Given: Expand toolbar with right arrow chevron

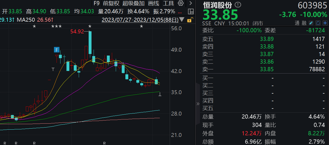Looking at the screenshot, I should coord(191,3).
